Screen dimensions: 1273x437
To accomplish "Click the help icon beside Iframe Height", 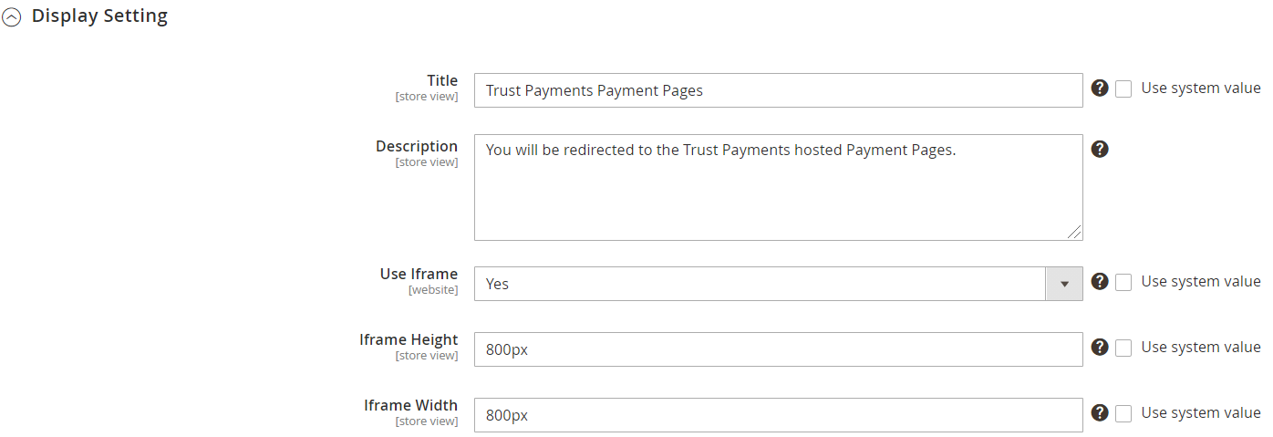I will [1100, 348].
